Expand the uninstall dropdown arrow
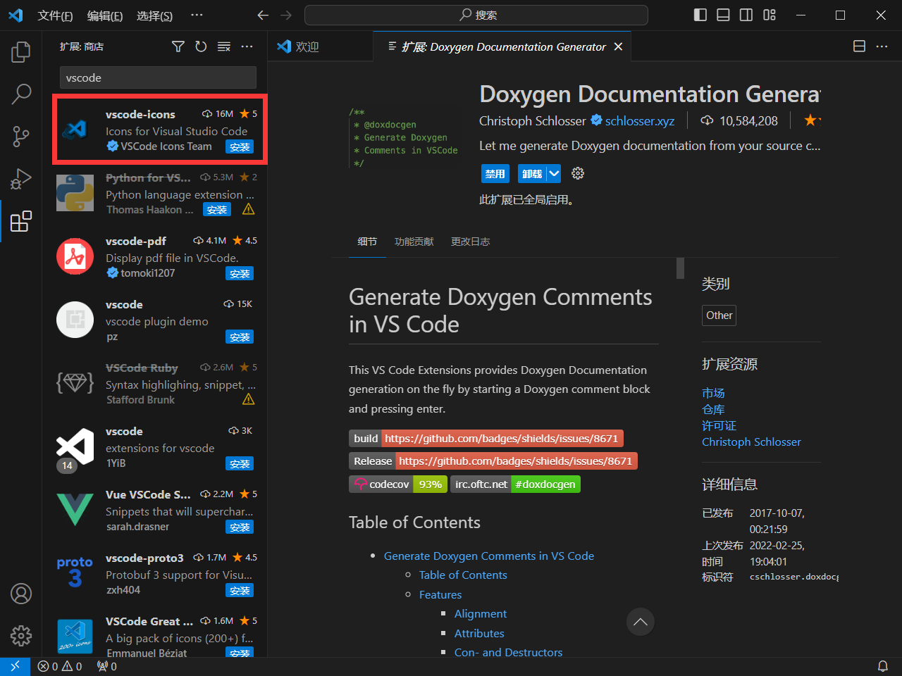902x676 pixels. (554, 173)
